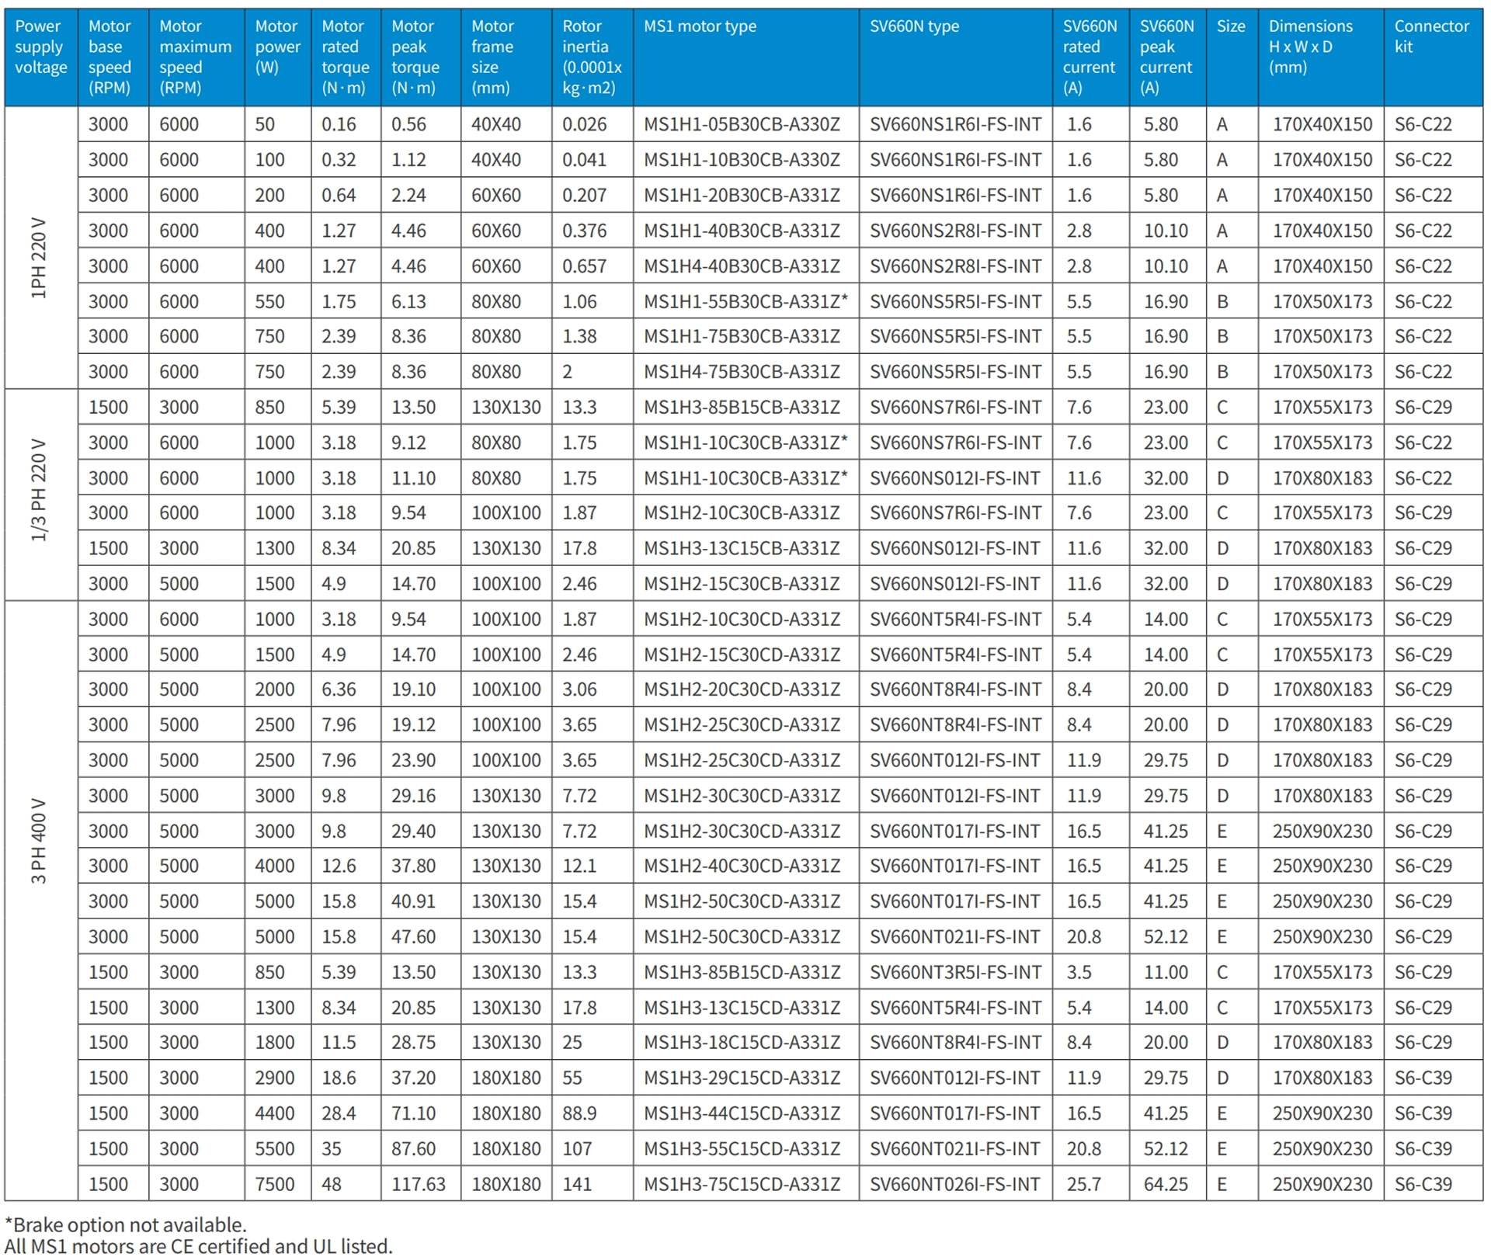
Task: Click rated torque value 28.4
Action: 339,1113
